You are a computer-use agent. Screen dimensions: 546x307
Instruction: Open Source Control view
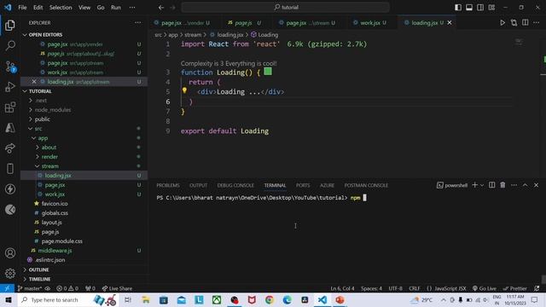[x=10, y=67]
